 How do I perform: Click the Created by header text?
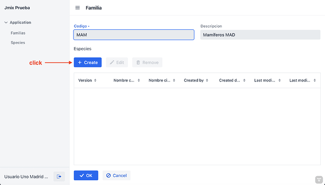pos(194,80)
